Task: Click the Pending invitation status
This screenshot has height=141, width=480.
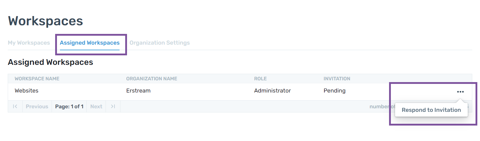Action: (335, 91)
